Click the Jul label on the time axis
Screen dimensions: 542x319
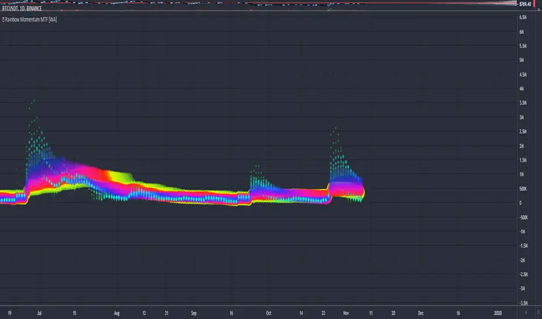point(40,313)
